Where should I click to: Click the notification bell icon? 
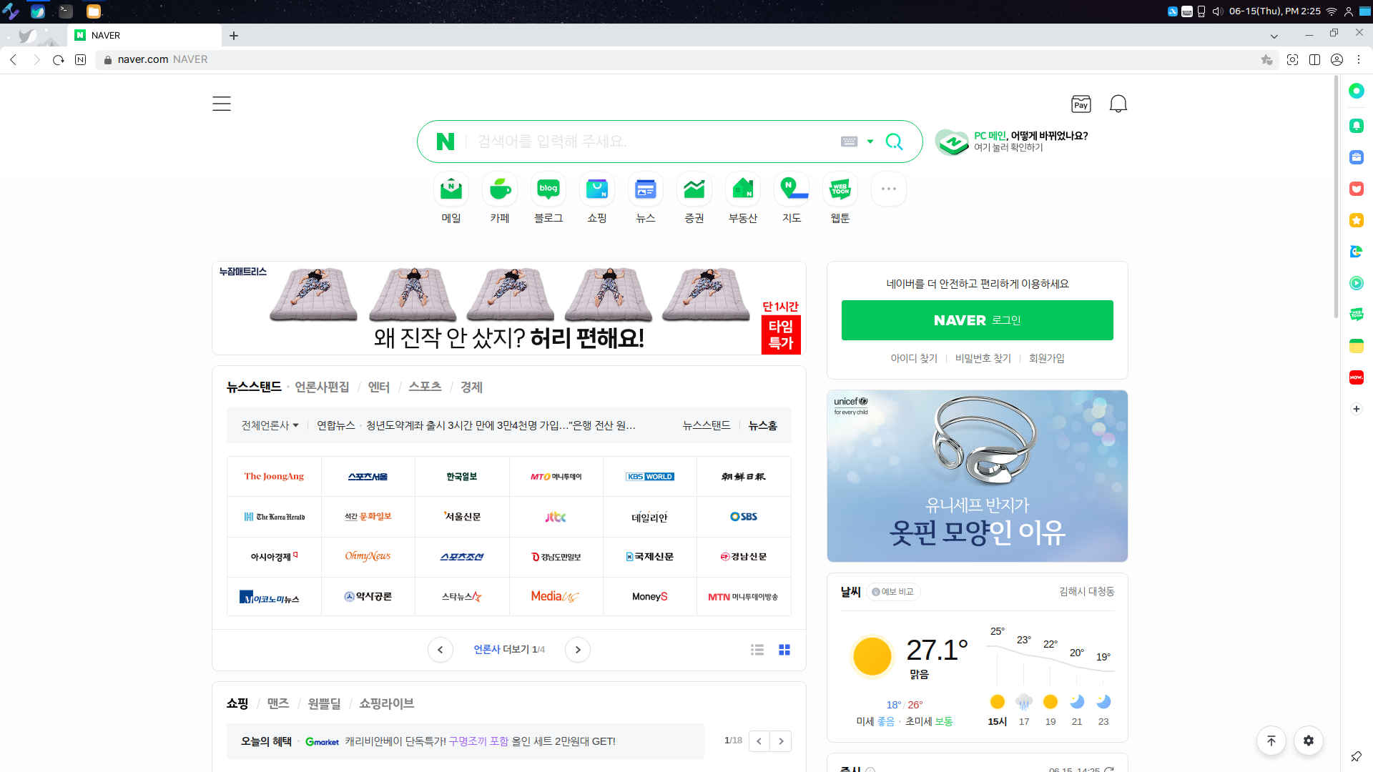pyautogui.click(x=1118, y=104)
